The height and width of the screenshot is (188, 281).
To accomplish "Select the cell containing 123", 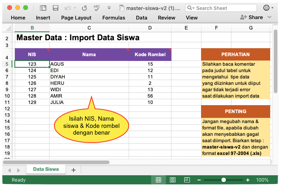I will point(32,64).
